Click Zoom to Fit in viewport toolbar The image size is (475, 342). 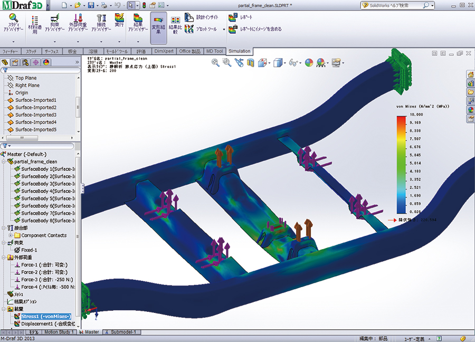click(215, 62)
